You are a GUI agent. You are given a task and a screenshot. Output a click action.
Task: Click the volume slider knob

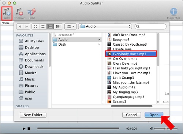166,129
